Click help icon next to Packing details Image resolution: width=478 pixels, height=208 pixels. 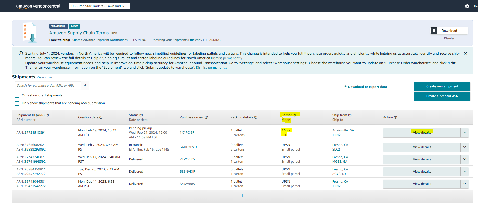click(256, 117)
